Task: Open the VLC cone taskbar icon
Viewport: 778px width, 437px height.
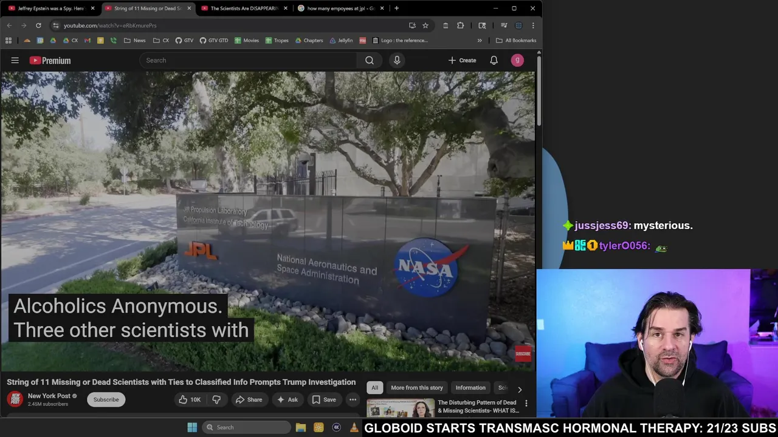Action: click(354, 427)
